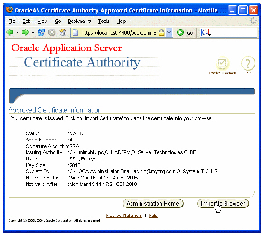The width and height of the screenshot is (264, 235).
Task: Click the throbber activity icon
Action: (x=253, y=21)
